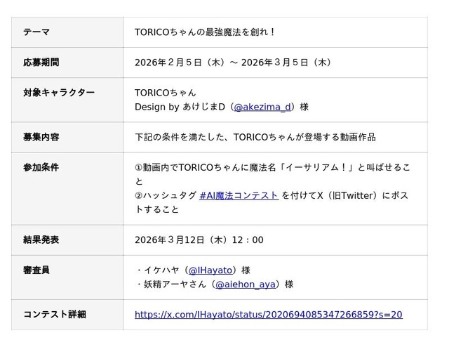Select the 参加条件 row label

[41, 167]
